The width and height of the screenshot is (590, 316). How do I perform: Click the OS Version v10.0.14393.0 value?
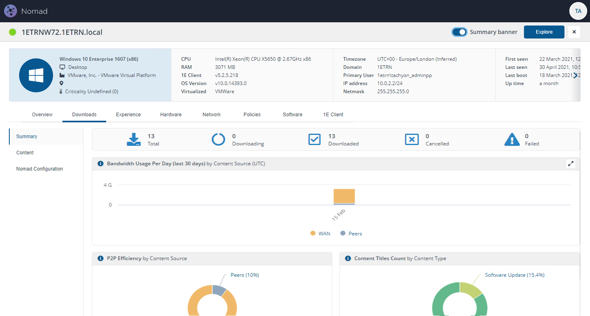pyautogui.click(x=231, y=83)
